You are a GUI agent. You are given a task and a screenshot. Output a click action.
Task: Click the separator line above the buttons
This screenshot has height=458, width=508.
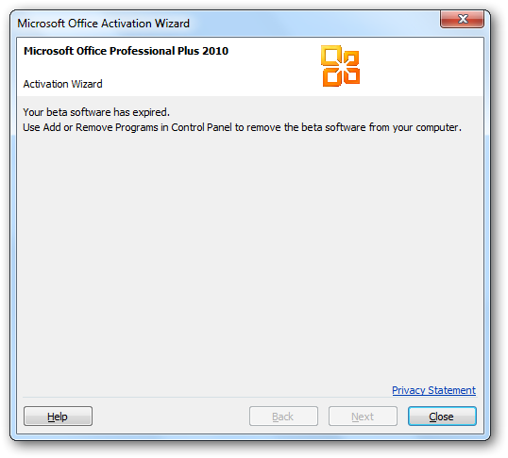(x=249, y=397)
